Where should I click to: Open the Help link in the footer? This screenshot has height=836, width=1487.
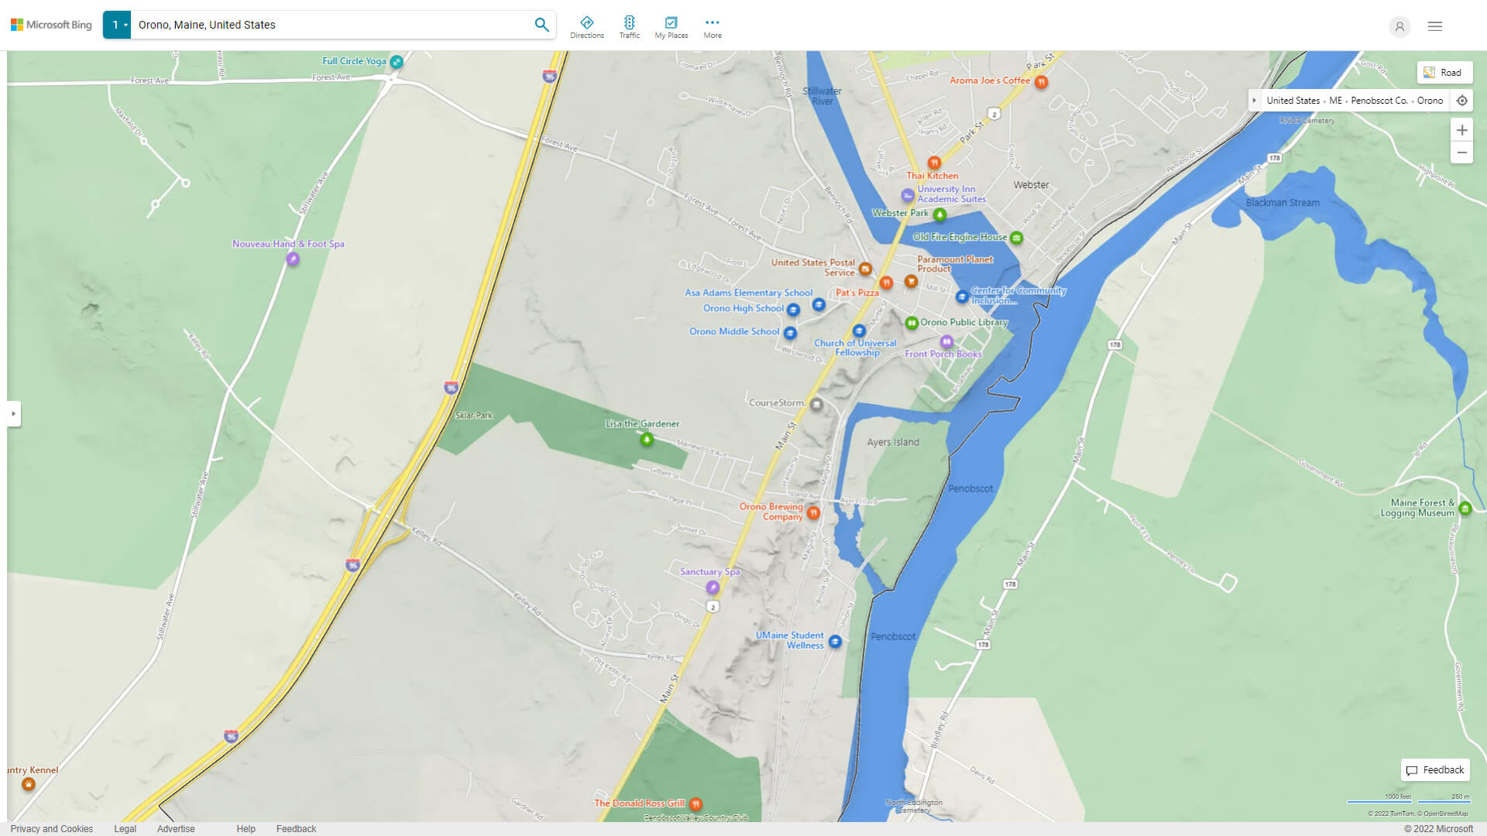[245, 828]
